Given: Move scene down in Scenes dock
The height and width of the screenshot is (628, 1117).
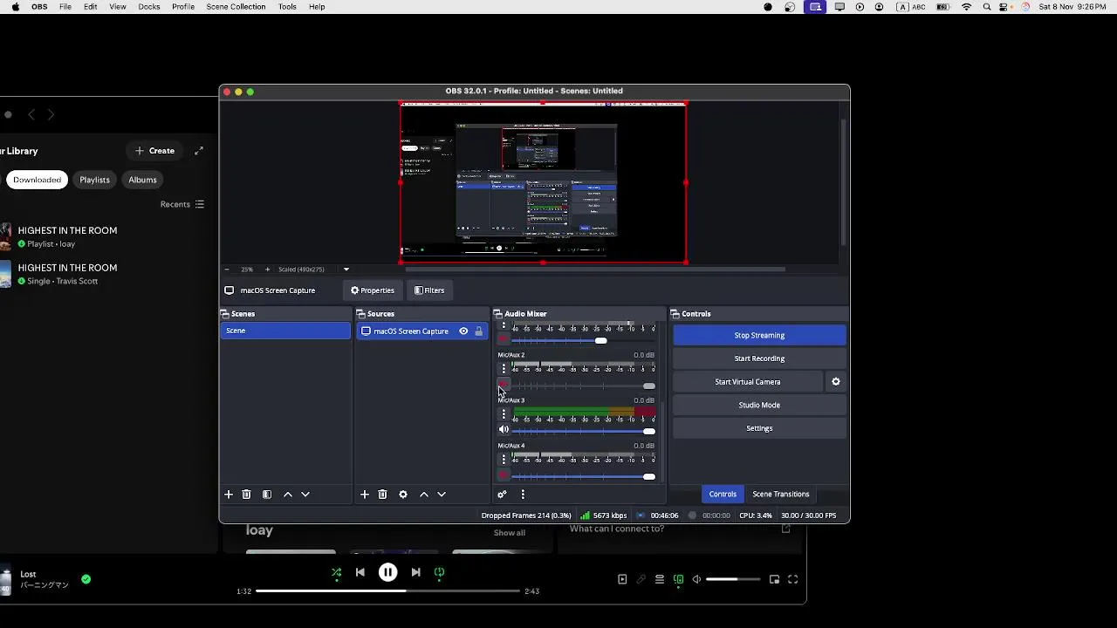Looking at the screenshot, I should pyautogui.click(x=305, y=495).
